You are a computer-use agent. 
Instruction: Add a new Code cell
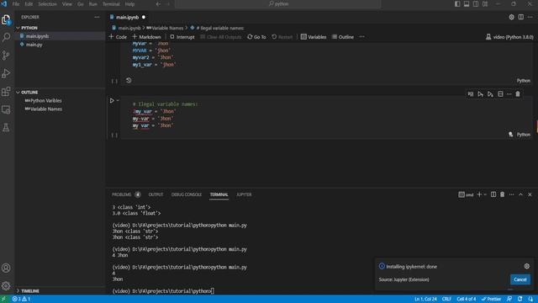pos(118,37)
